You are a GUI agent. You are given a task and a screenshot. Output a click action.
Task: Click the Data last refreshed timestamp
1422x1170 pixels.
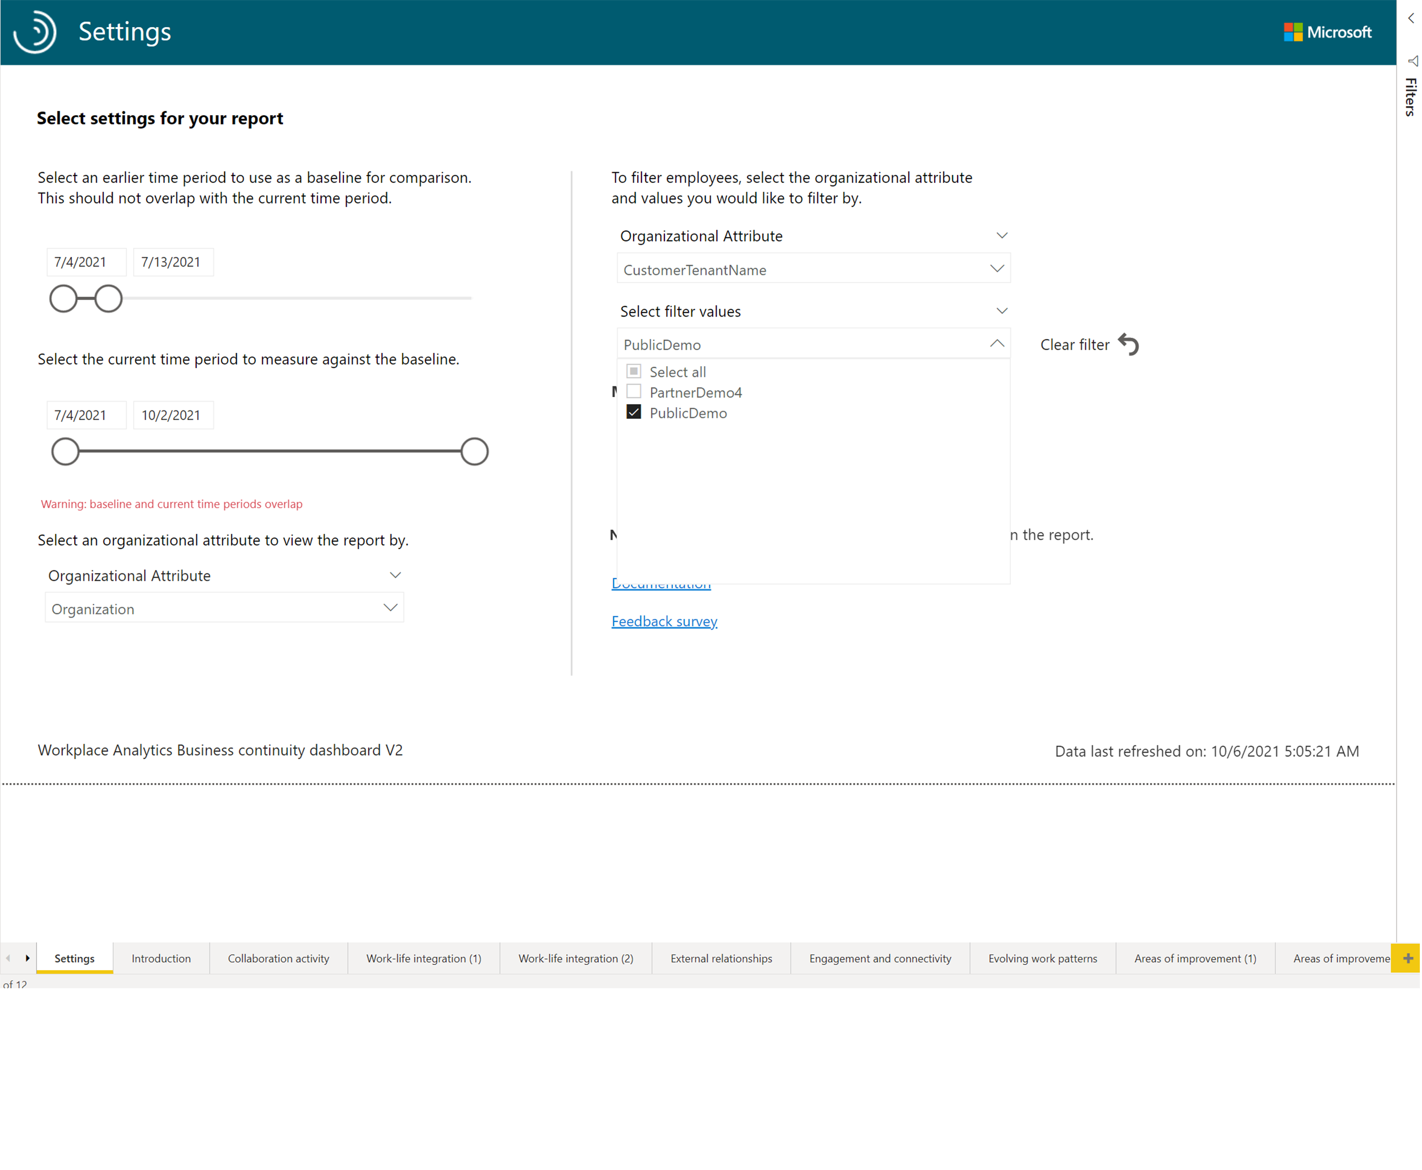[1208, 752]
